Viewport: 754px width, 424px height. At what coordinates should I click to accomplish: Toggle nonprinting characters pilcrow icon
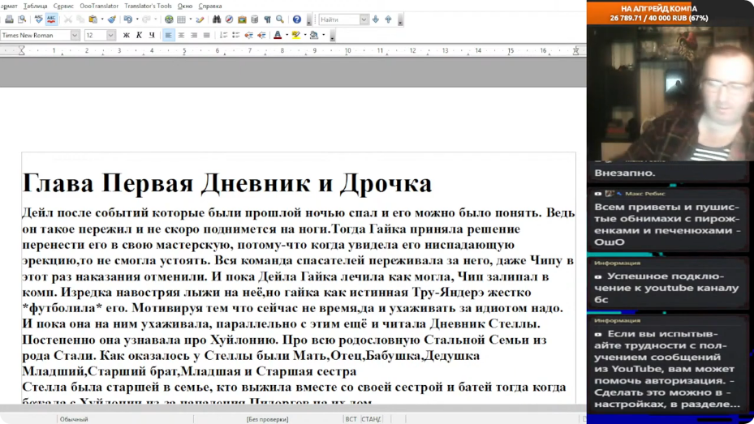pyautogui.click(x=267, y=19)
